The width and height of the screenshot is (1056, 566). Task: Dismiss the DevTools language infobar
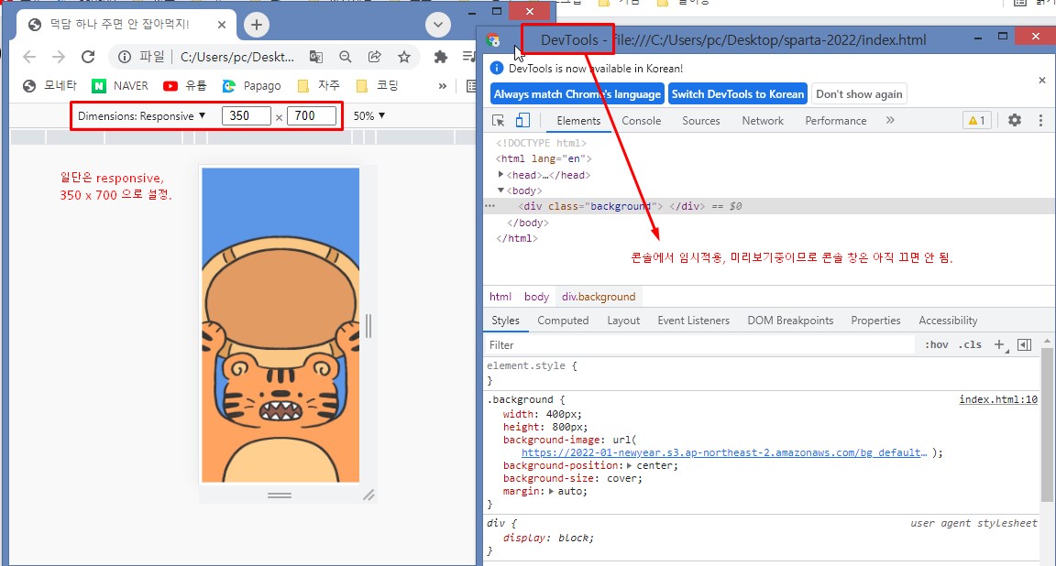point(1042,80)
